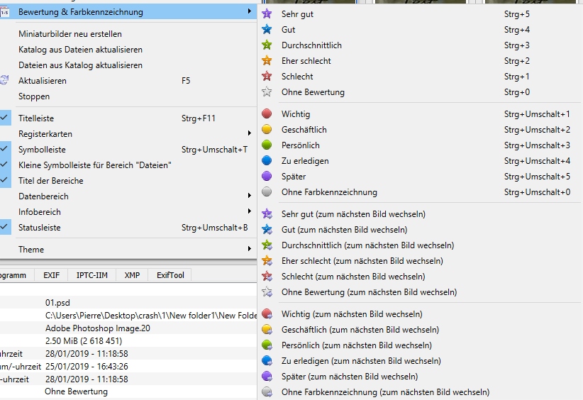Click the Aktualisieren refresh icon
The width and height of the screenshot is (583, 400).
[5, 81]
